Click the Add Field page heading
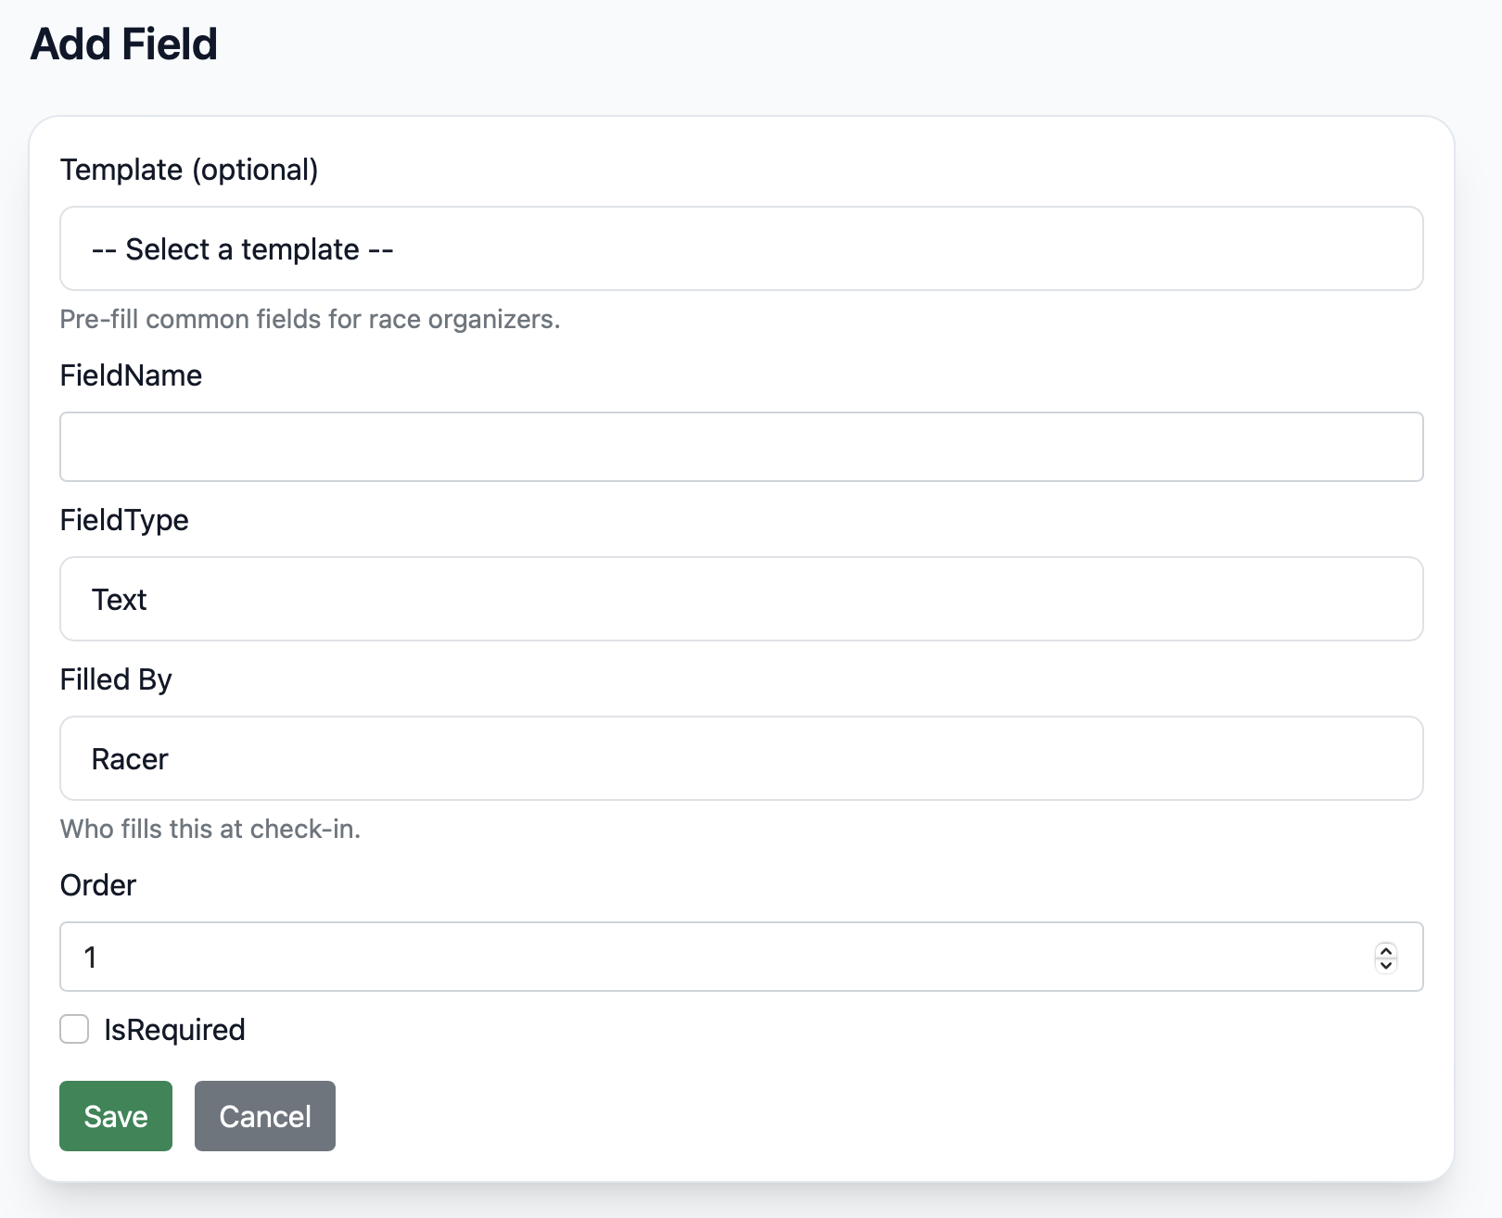Image resolution: width=1502 pixels, height=1218 pixels. [124, 44]
